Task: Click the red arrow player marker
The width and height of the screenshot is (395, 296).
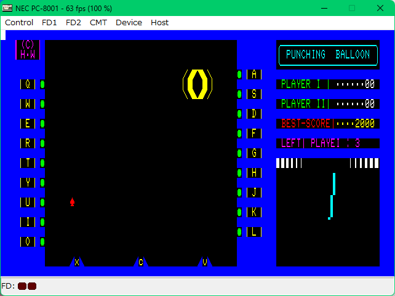Action: [72, 202]
